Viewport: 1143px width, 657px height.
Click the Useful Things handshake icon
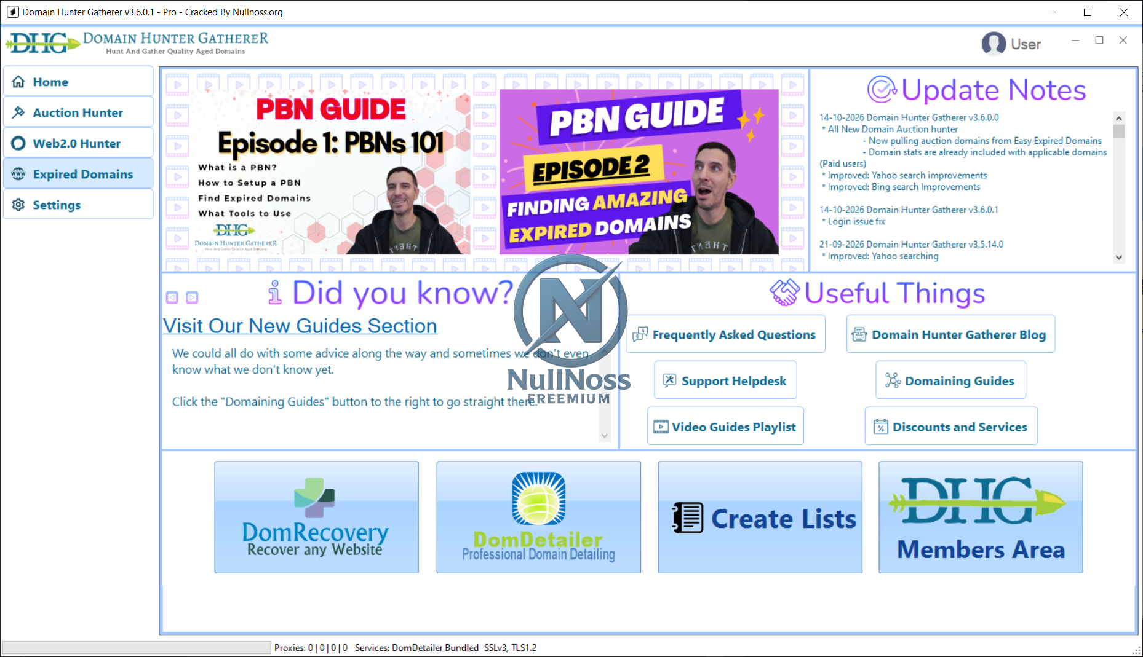tap(784, 293)
